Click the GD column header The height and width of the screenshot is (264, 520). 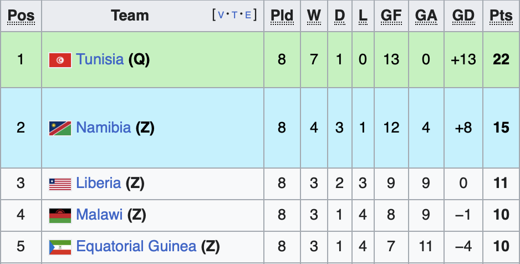[463, 16]
